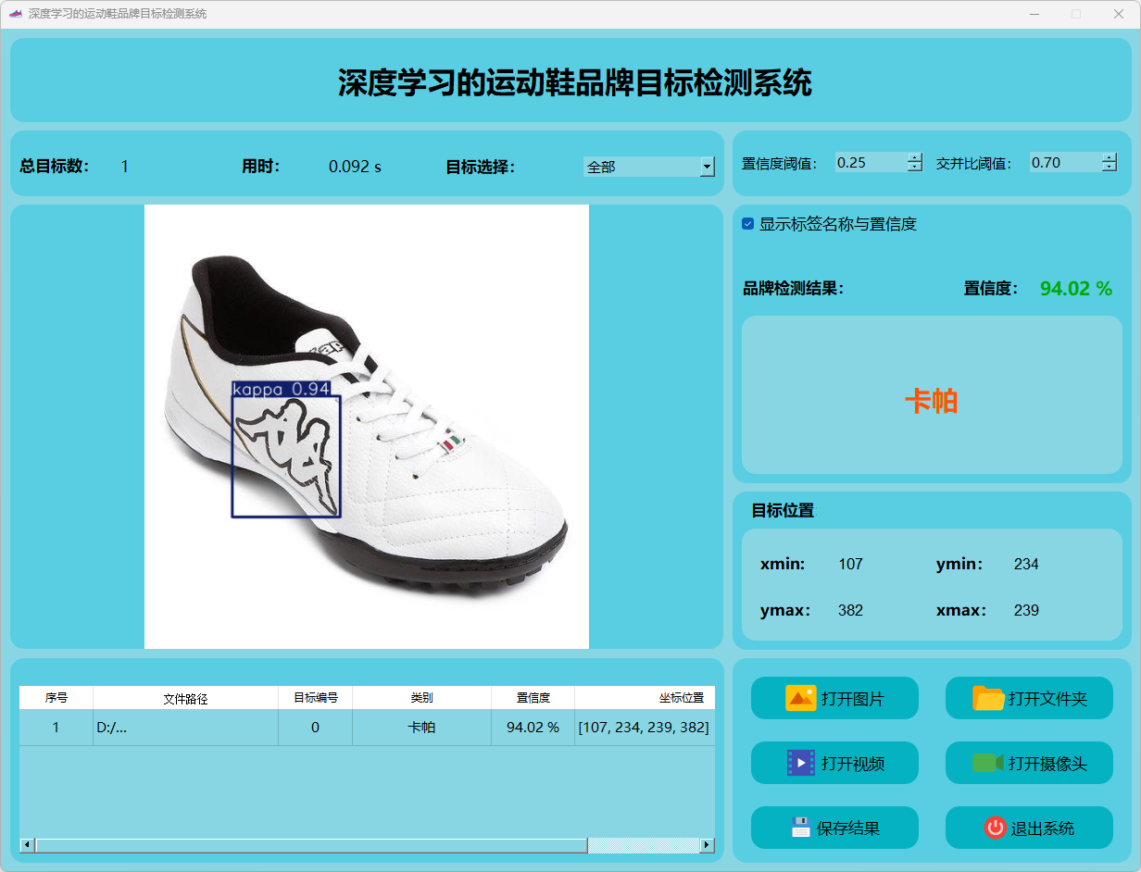
Task: Click the app icon in the title bar
Action: point(15,14)
